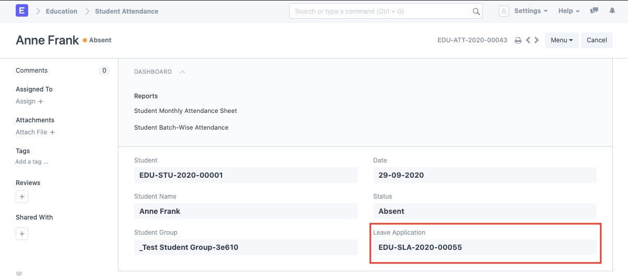Open the chat messages icon
This screenshot has height=276, width=628.
[594, 11]
